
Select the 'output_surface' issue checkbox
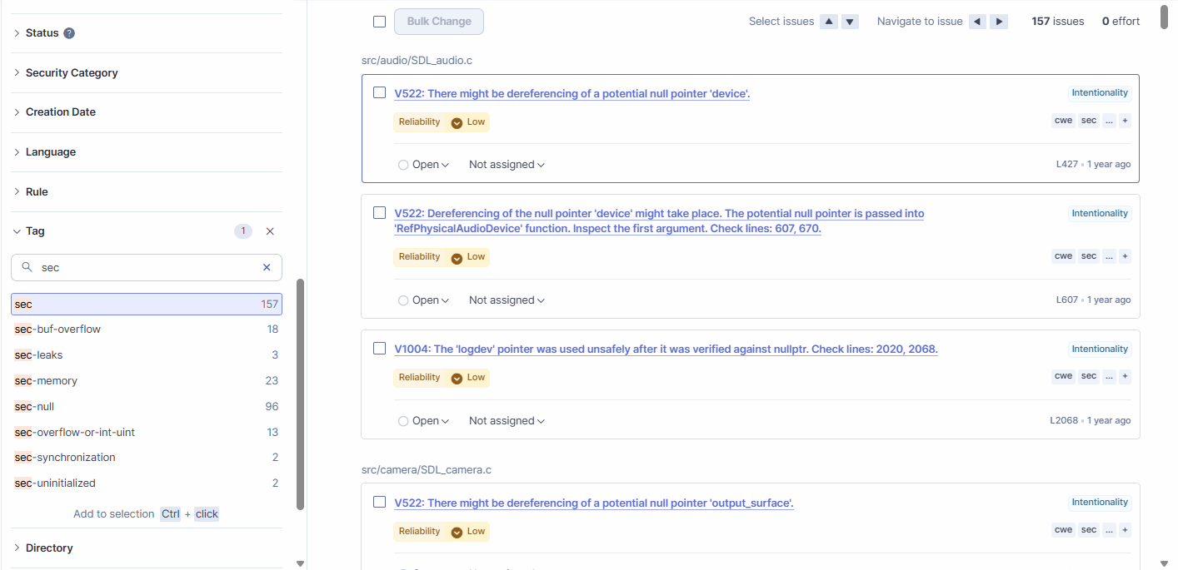[379, 502]
